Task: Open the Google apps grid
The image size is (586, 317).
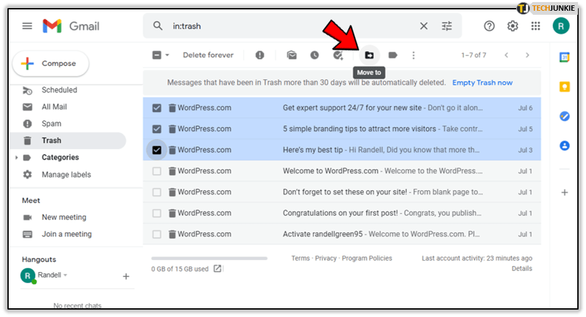Action: 535,26
